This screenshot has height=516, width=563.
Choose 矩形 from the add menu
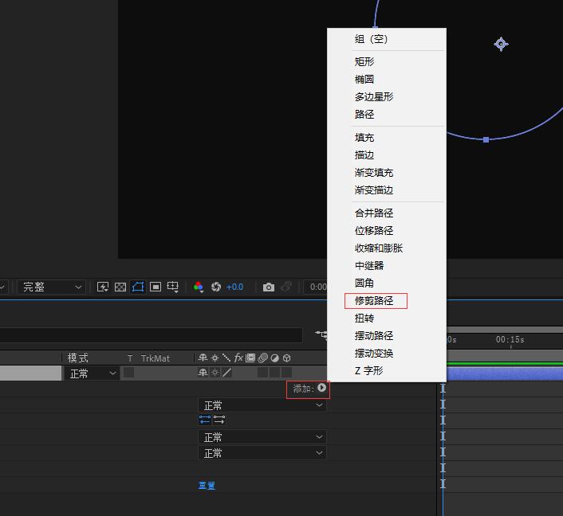[x=387, y=61]
